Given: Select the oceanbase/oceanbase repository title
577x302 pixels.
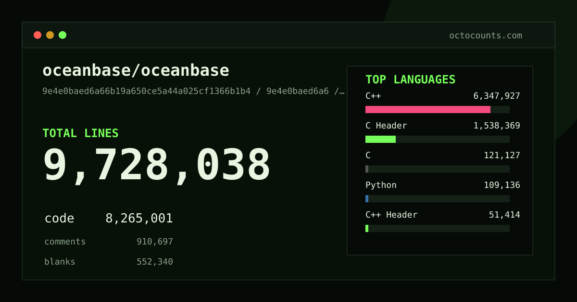Looking at the screenshot, I should 136,70.
